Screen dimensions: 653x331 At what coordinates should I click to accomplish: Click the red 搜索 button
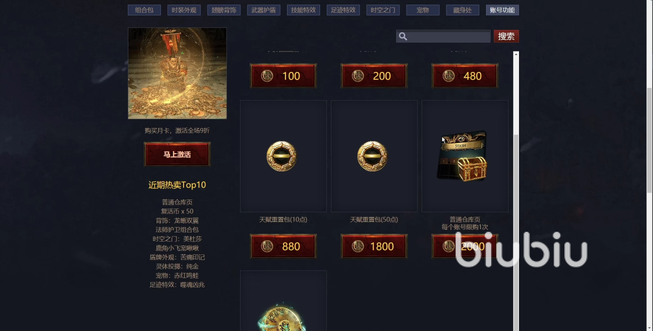(x=506, y=36)
